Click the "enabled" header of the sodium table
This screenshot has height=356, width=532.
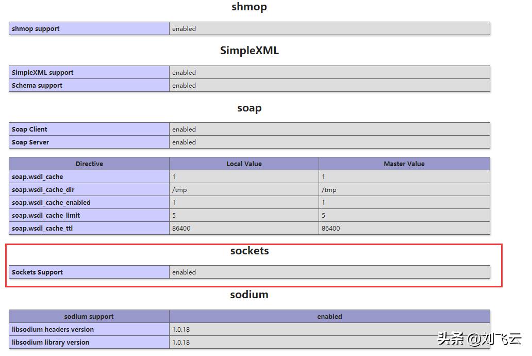tap(329, 316)
